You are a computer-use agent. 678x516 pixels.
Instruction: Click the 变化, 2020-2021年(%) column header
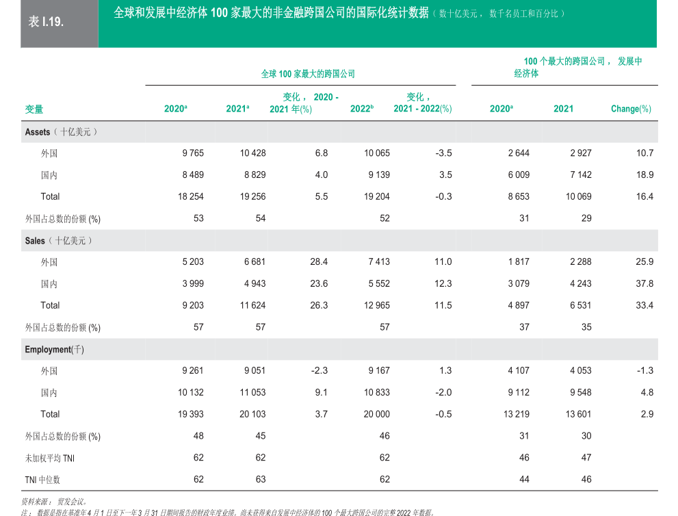point(301,103)
